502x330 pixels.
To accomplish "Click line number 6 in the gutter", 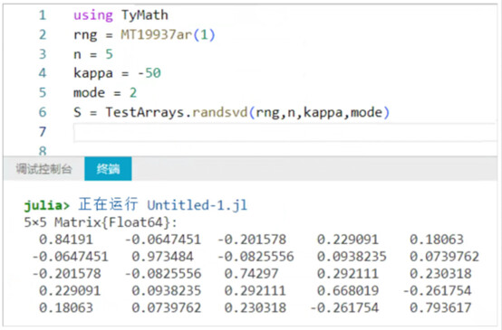I will (43, 112).
